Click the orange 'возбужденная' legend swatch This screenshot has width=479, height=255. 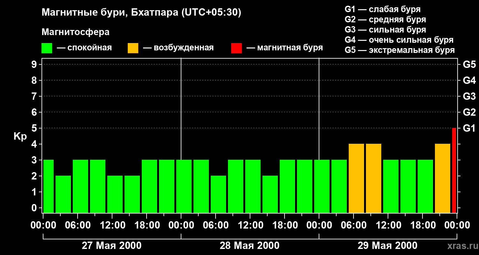(x=133, y=48)
